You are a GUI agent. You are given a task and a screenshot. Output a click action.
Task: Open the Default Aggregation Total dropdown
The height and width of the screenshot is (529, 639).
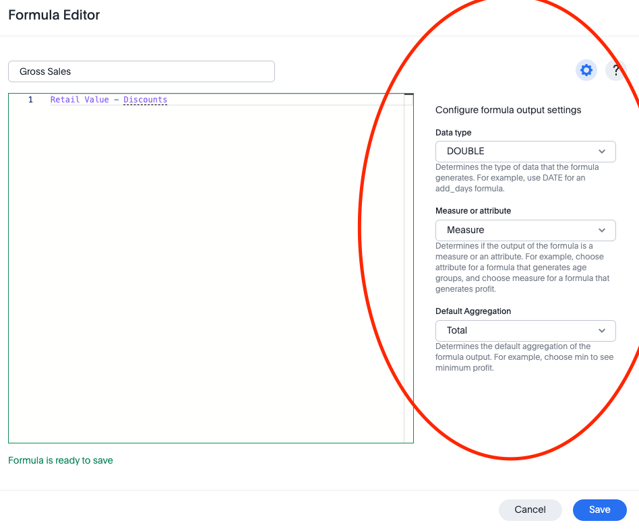pos(525,330)
